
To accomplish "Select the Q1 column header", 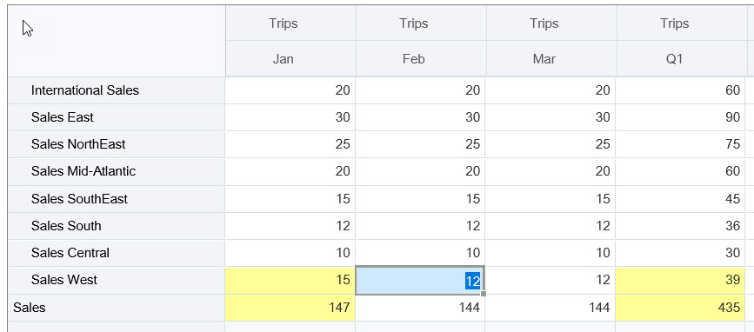I will coord(682,58).
